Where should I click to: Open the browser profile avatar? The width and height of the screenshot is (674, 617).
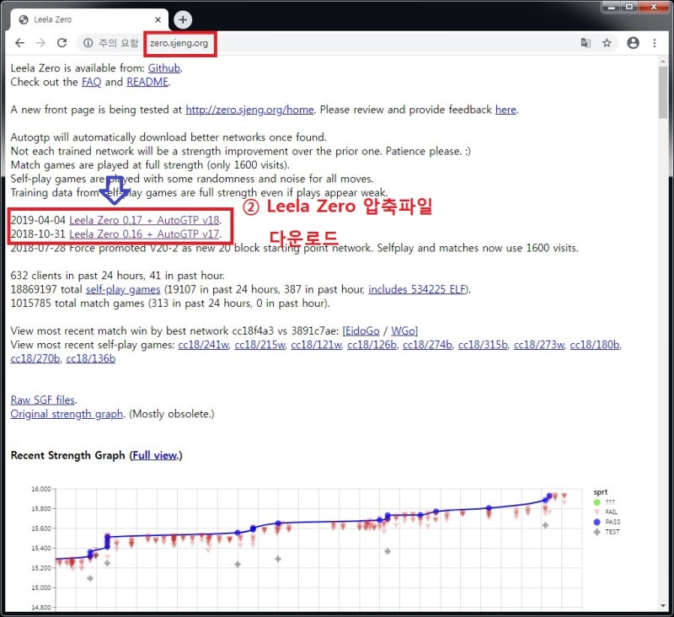coord(634,44)
